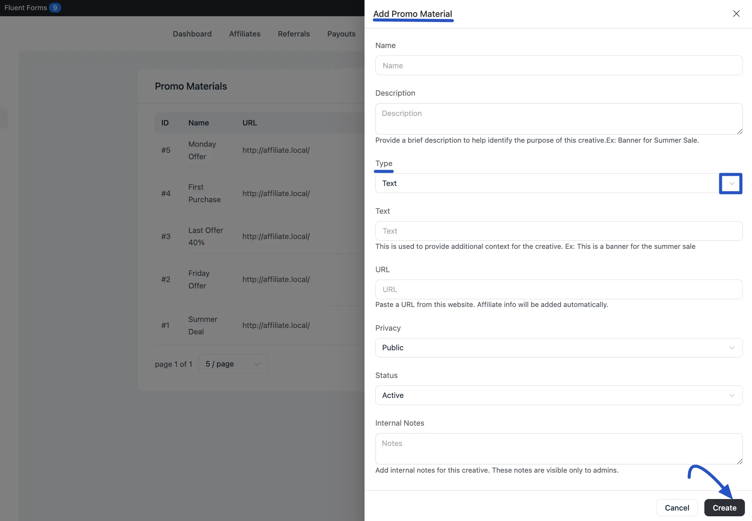
Task: Switch to the Affiliates tab
Action: (245, 34)
